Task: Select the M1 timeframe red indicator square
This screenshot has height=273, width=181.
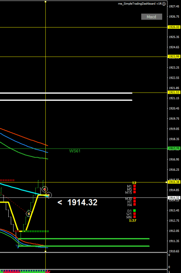Action: [x=134, y=186]
